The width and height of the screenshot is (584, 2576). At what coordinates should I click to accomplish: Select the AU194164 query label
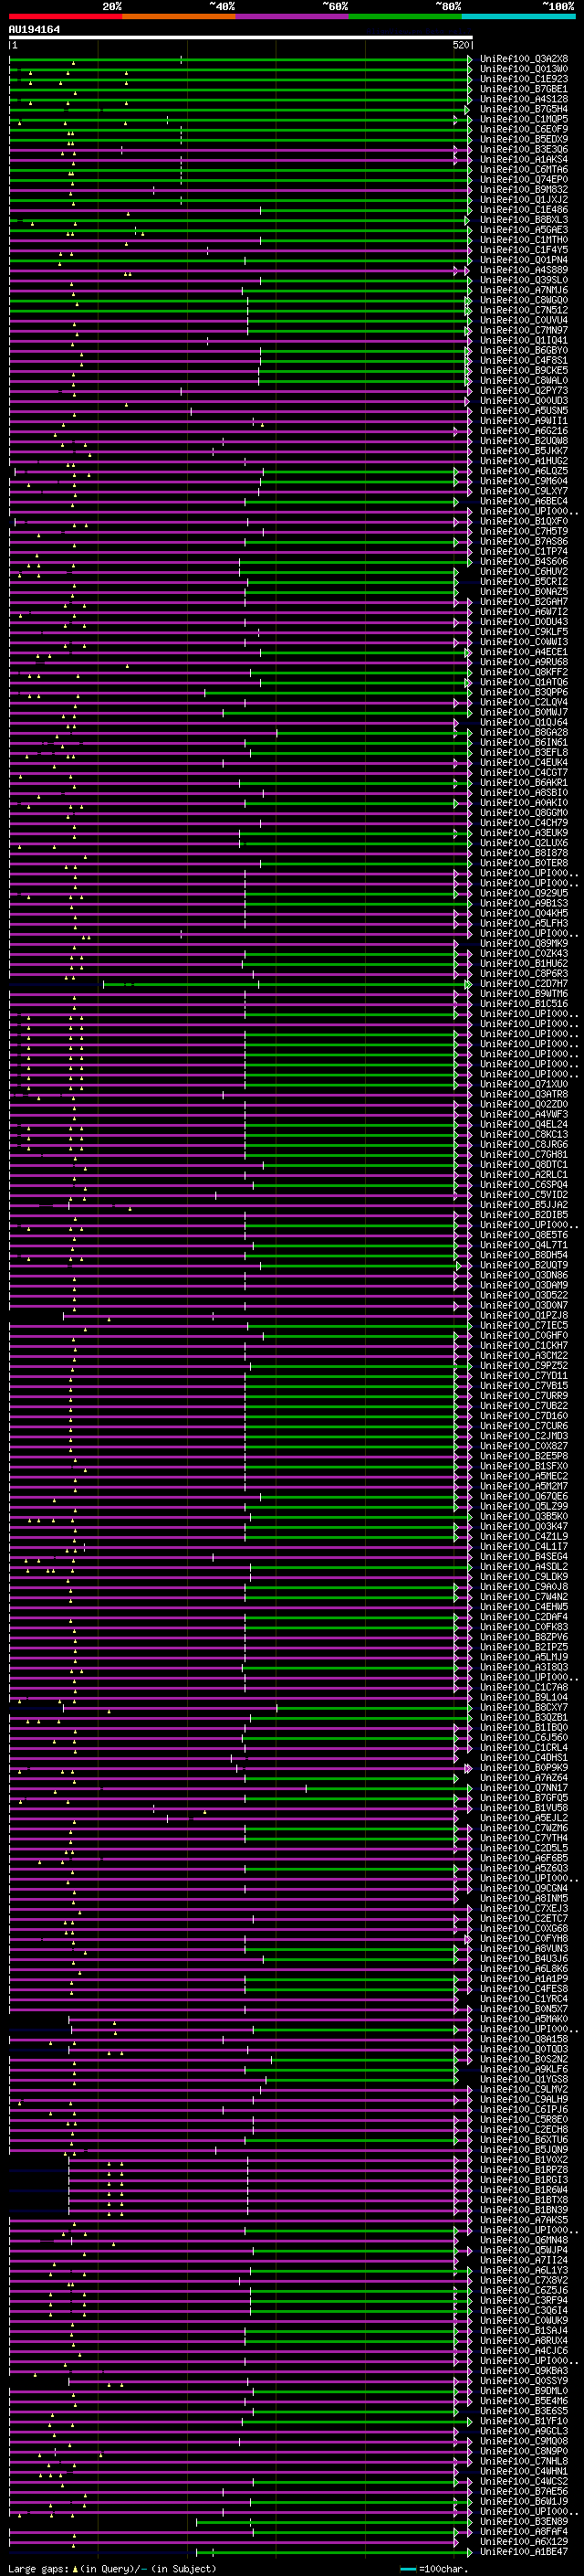pyautogui.click(x=34, y=29)
